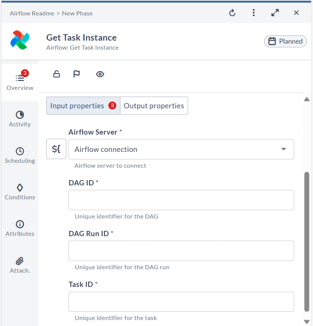This screenshot has height=326, width=313.
Task: Toggle the eye visibility icon
Action: click(x=100, y=74)
